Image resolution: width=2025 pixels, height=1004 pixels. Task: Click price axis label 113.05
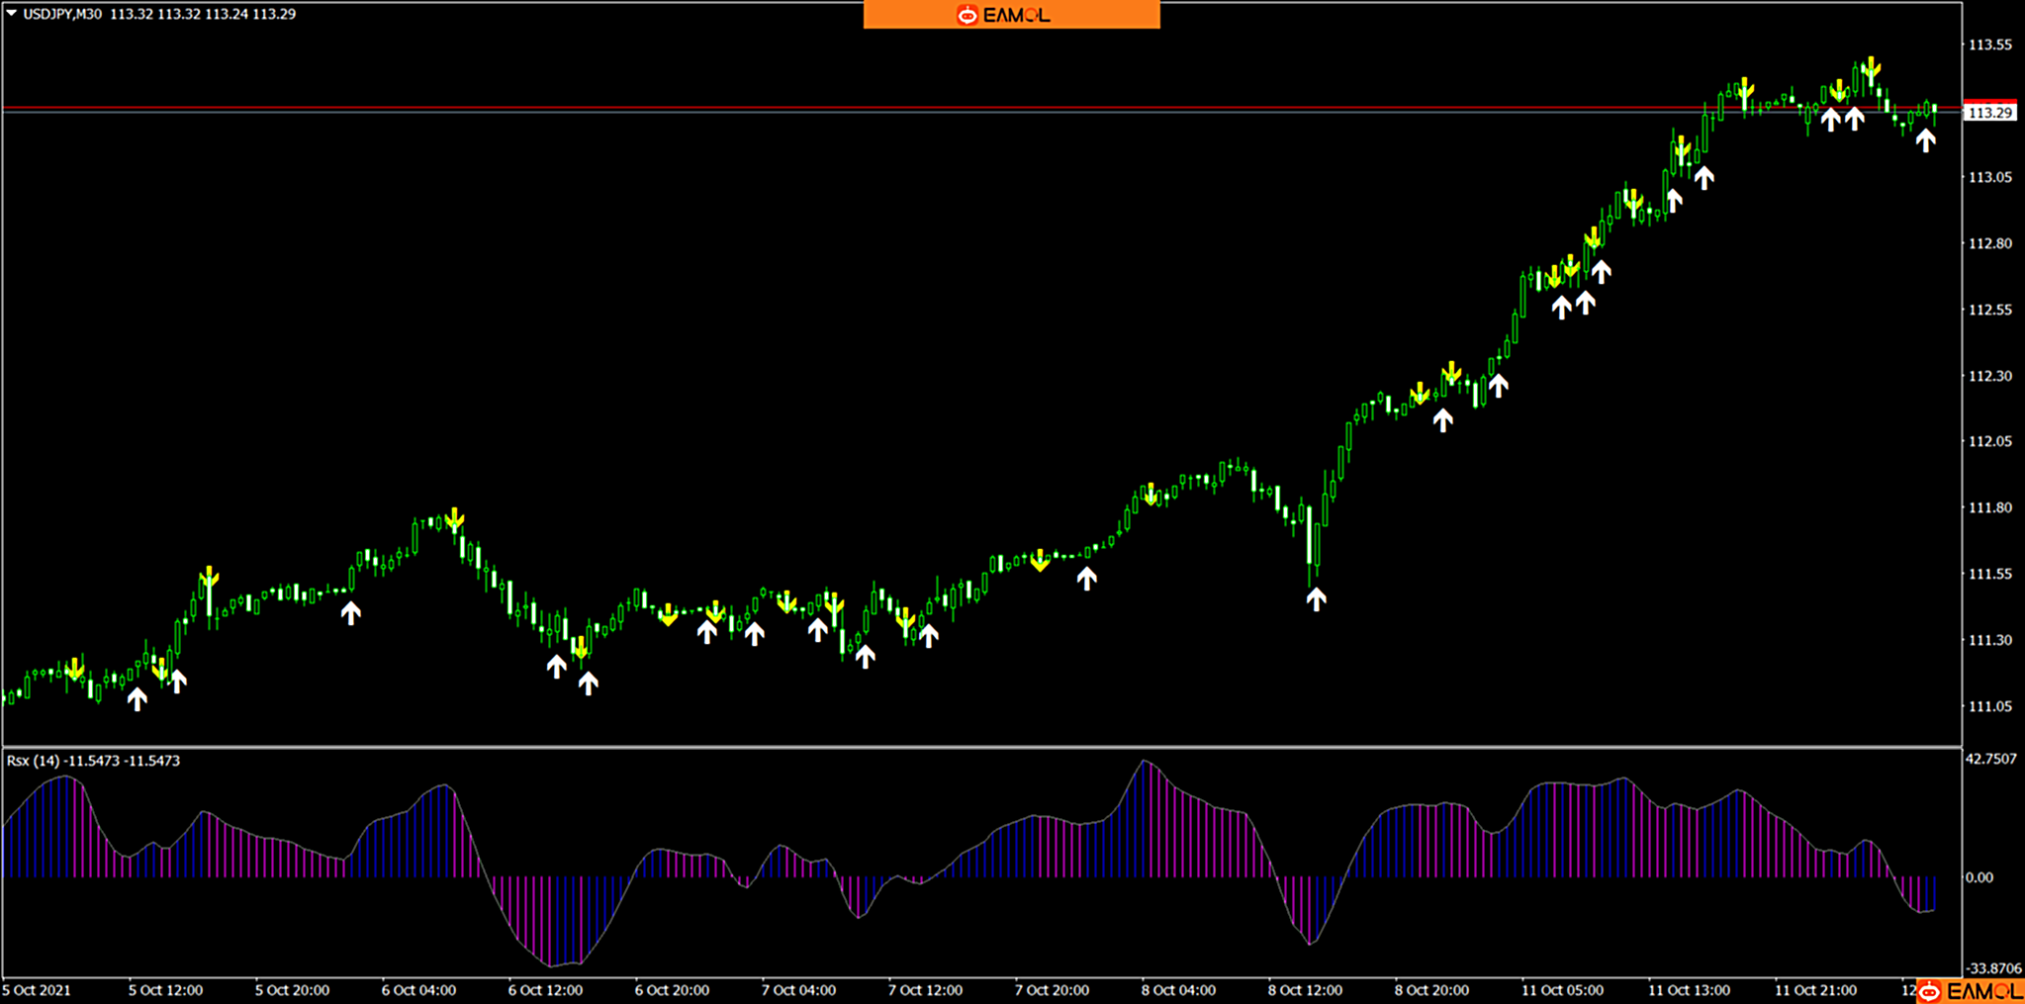tap(1989, 177)
